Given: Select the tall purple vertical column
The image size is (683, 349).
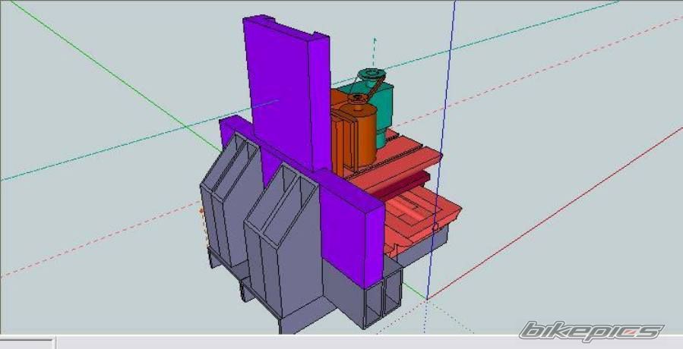Looking at the screenshot, I should pos(286,93).
